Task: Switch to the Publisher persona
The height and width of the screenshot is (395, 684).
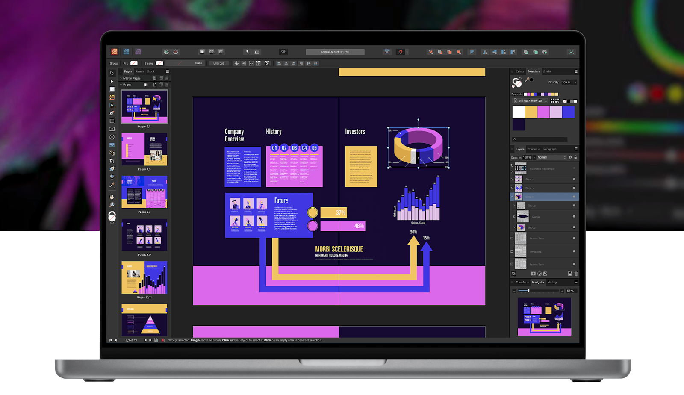Action: tap(115, 52)
